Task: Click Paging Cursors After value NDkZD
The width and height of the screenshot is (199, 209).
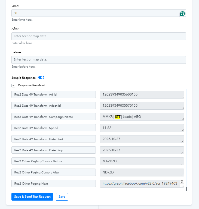Action: (x=142, y=172)
